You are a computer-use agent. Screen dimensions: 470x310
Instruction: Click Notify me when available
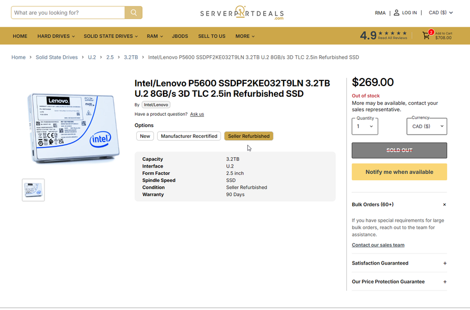pyautogui.click(x=399, y=172)
